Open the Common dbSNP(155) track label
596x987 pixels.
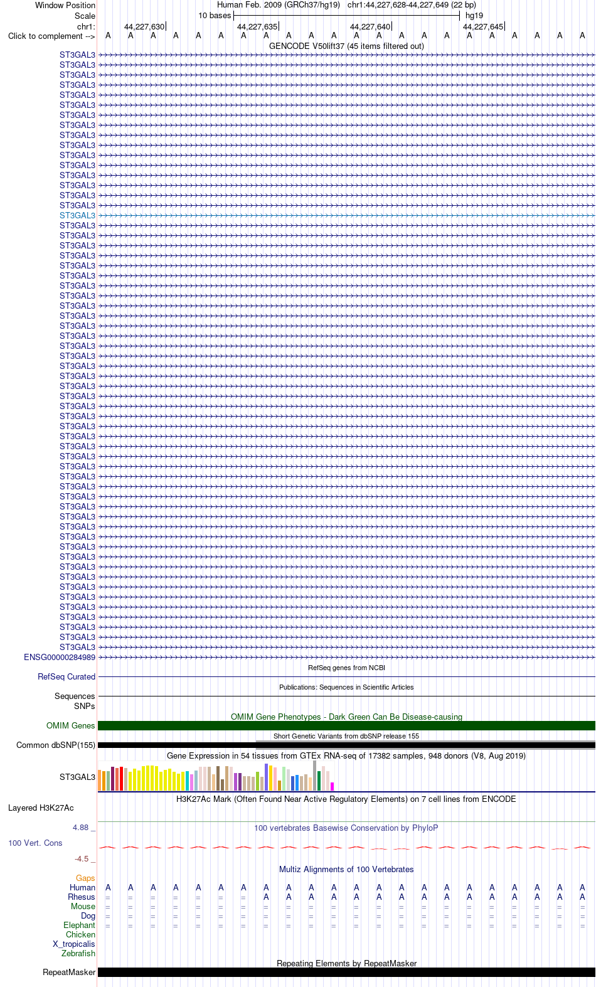coord(56,745)
